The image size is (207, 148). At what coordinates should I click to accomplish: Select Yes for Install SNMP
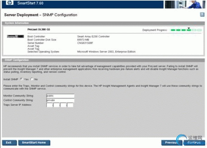click(21, 79)
